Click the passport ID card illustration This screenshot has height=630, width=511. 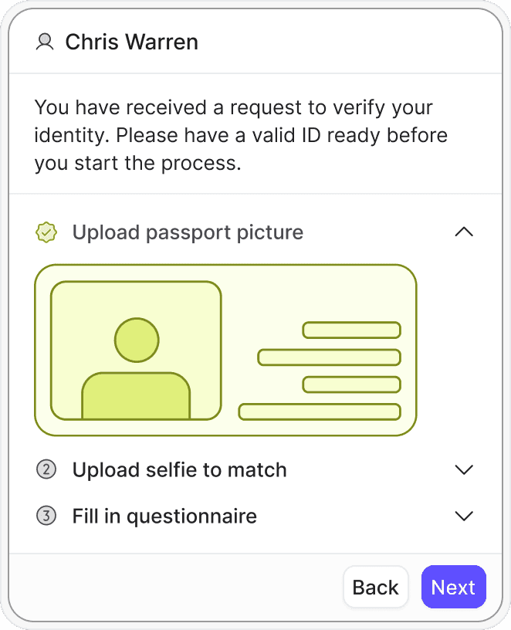225,350
